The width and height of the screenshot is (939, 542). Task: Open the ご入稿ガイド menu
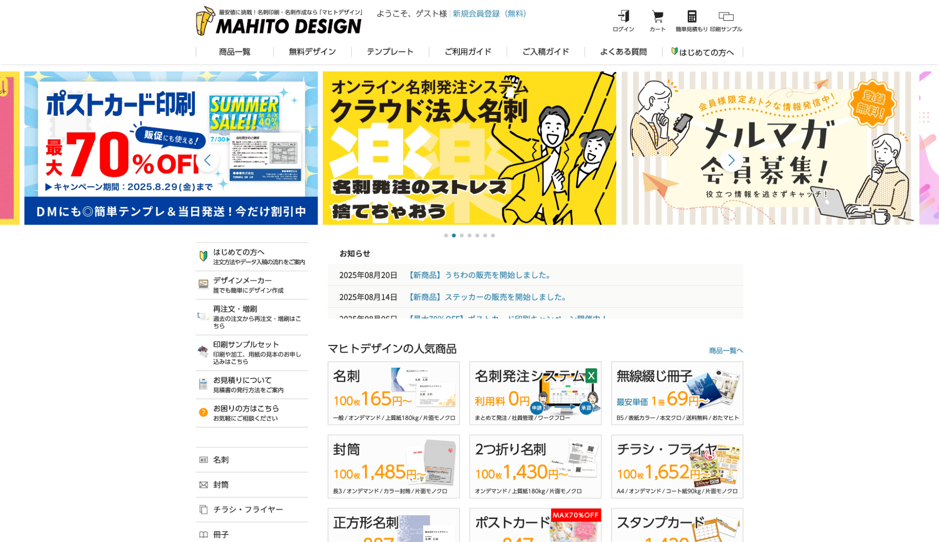pos(546,52)
